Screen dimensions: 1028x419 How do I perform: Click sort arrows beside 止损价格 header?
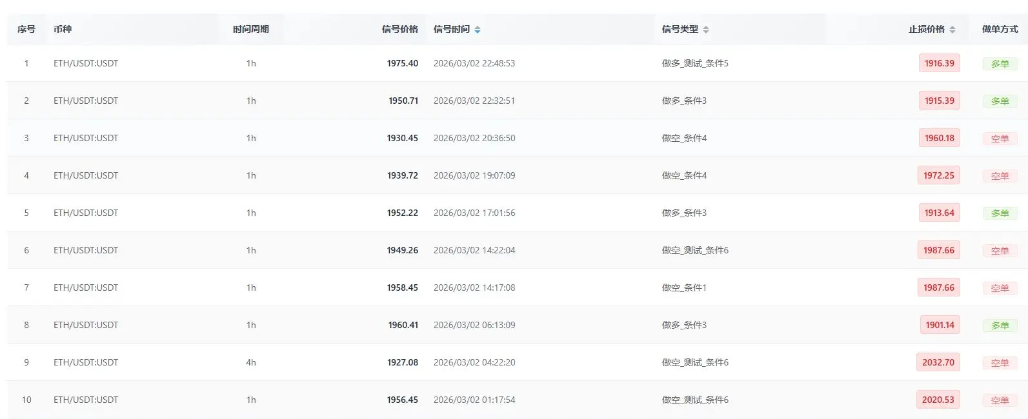pyautogui.click(x=952, y=30)
